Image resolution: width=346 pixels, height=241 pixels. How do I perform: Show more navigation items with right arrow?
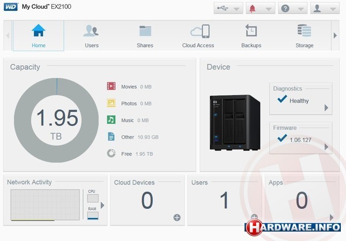click(335, 35)
